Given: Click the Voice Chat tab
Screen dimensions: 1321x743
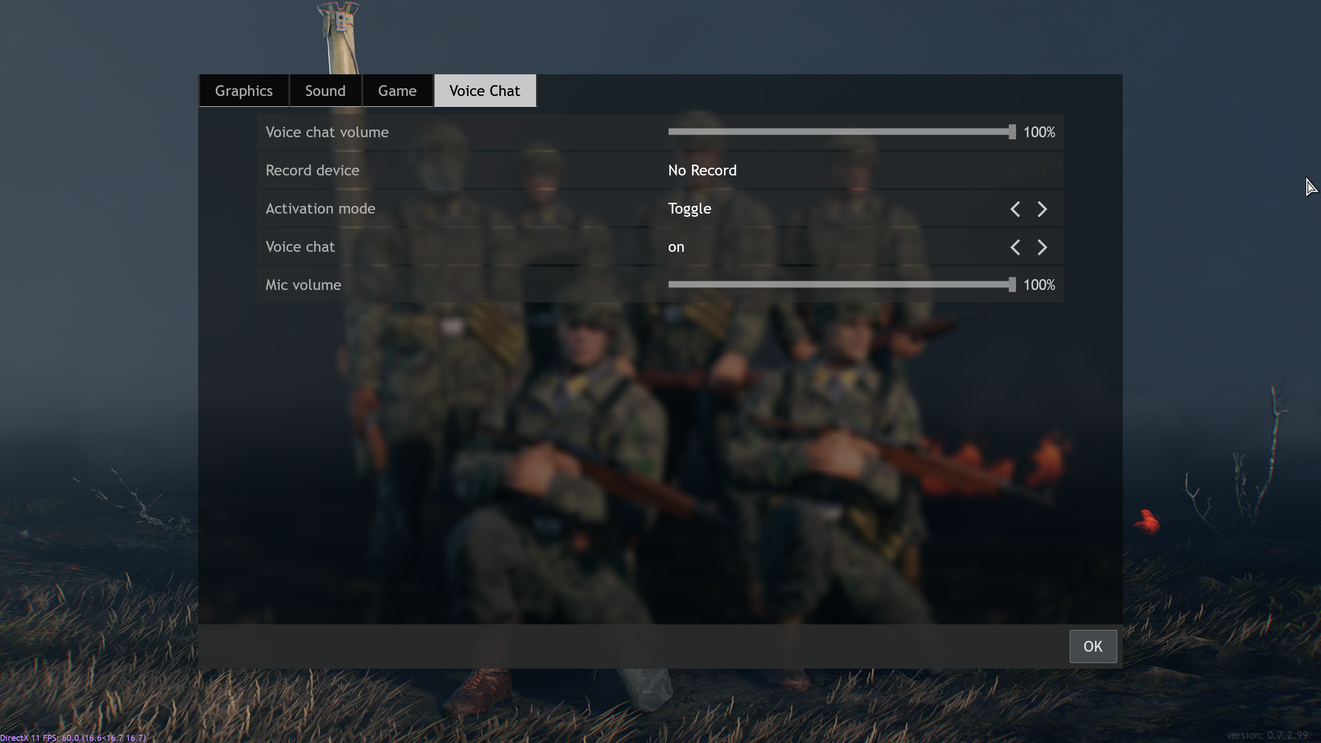Looking at the screenshot, I should point(485,91).
